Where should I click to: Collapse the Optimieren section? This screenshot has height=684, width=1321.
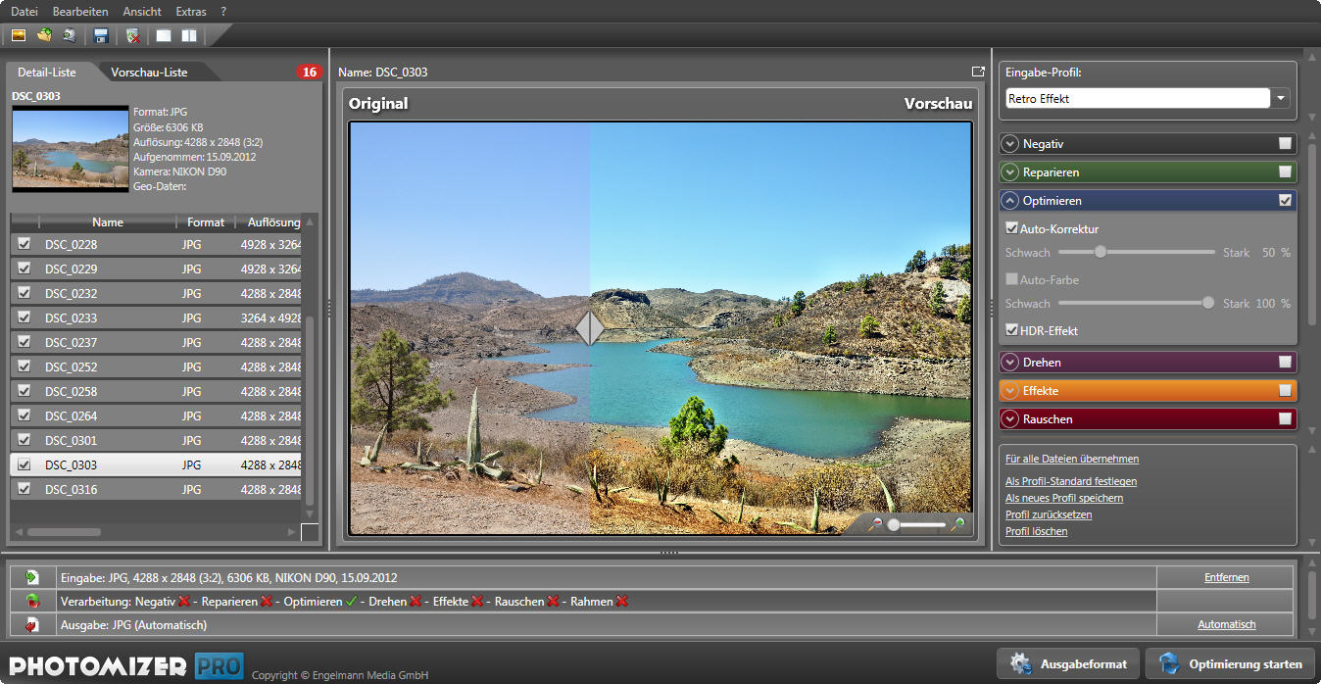pos(1010,201)
